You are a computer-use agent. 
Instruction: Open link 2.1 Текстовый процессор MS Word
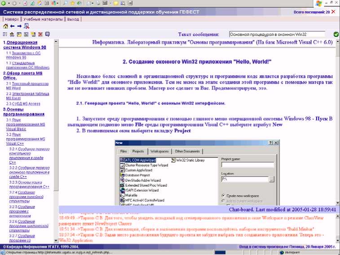27,86
